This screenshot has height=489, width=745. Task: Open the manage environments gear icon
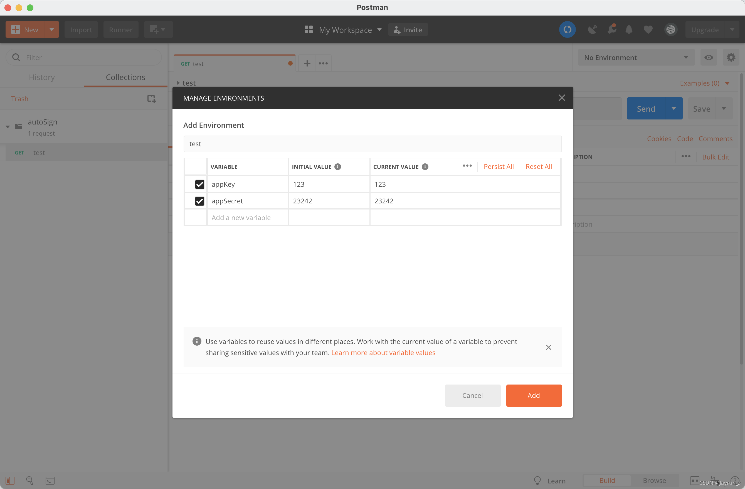pyautogui.click(x=731, y=58)
